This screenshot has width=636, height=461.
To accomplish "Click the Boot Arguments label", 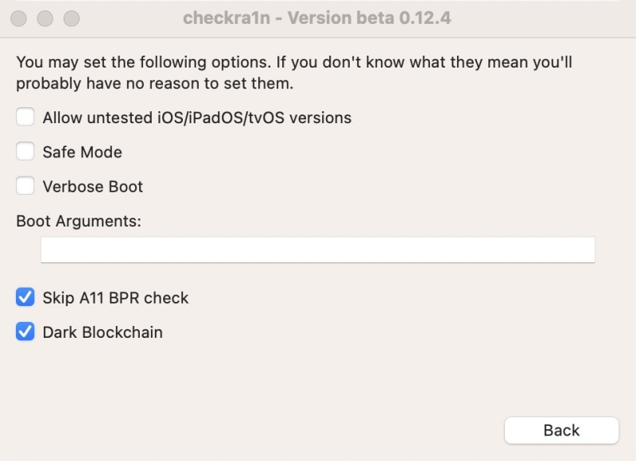I will pyautogui.click(x=78, y=221).
